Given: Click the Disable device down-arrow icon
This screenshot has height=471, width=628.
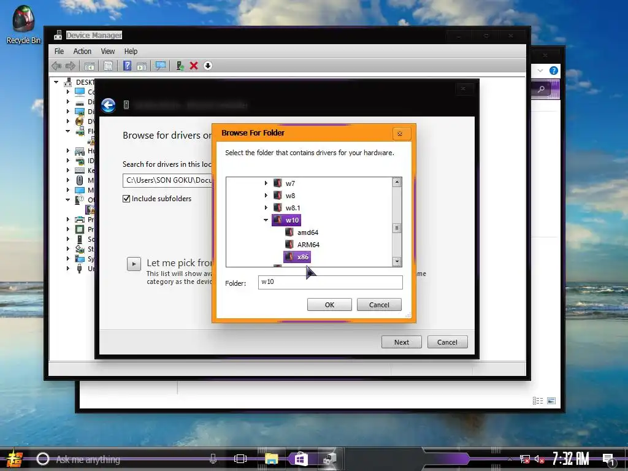Looking at the screenshot, I should [207, 66].
